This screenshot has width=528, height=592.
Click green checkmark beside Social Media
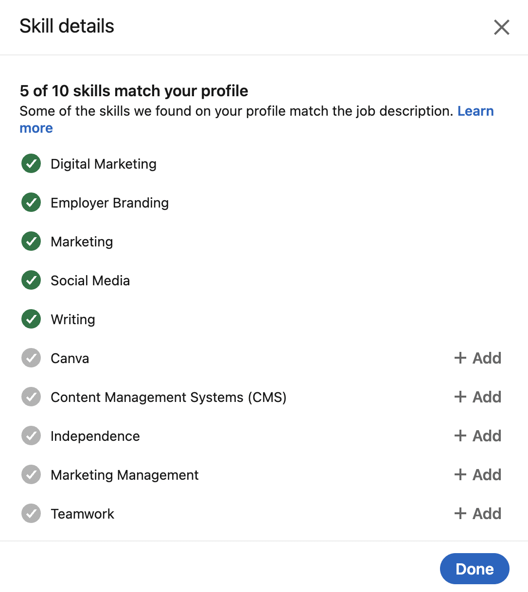[31, 280]
